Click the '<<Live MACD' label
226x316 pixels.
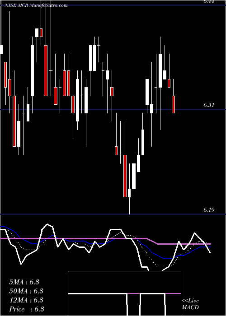point(190,304)
